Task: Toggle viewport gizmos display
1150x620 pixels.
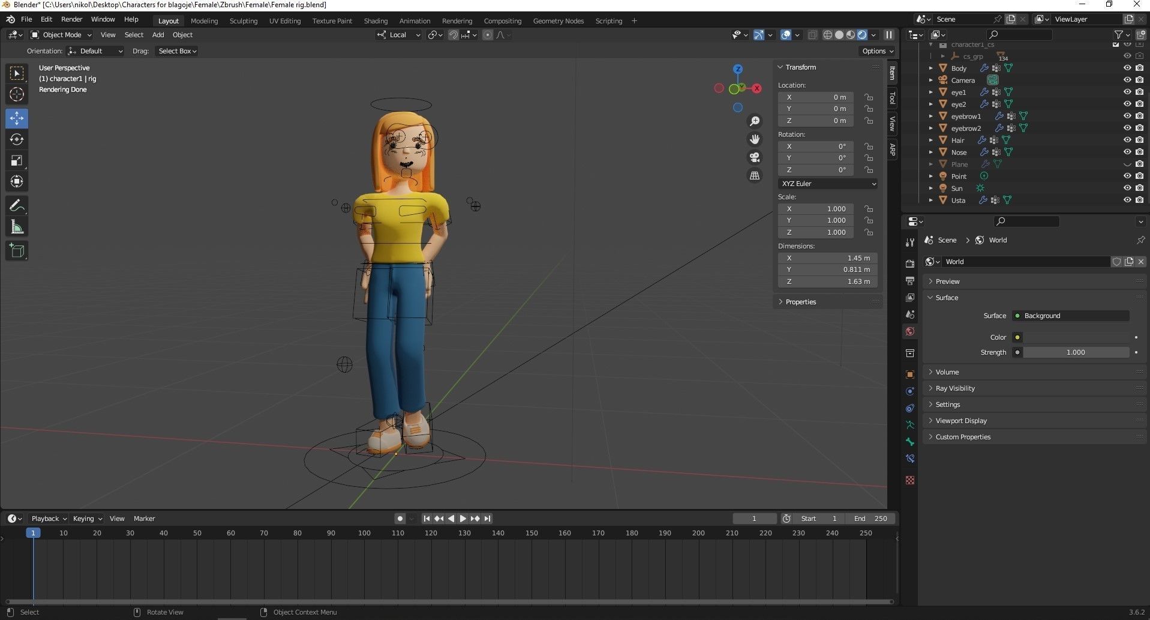Action: 759,35
